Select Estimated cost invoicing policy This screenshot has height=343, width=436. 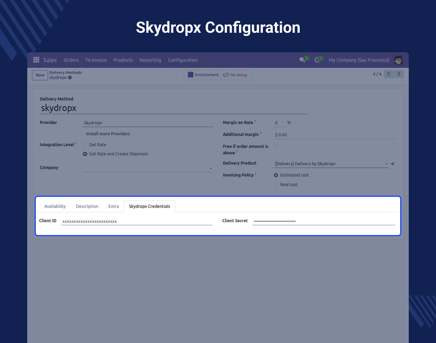[276, 175]
